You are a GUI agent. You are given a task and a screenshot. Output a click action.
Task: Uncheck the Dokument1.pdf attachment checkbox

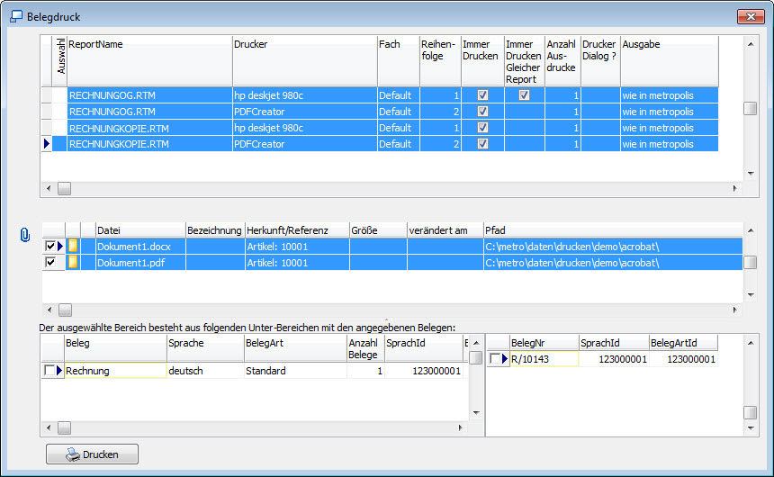pyautogui.click(x=50, y=262)
